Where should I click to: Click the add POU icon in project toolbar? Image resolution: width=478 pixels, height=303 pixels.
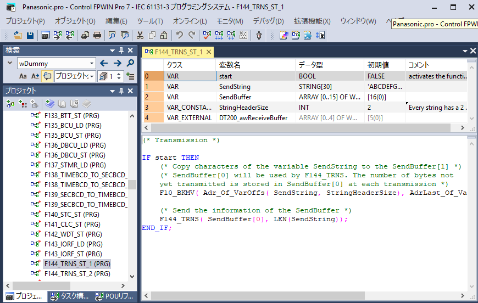click(x=10, y=104)
